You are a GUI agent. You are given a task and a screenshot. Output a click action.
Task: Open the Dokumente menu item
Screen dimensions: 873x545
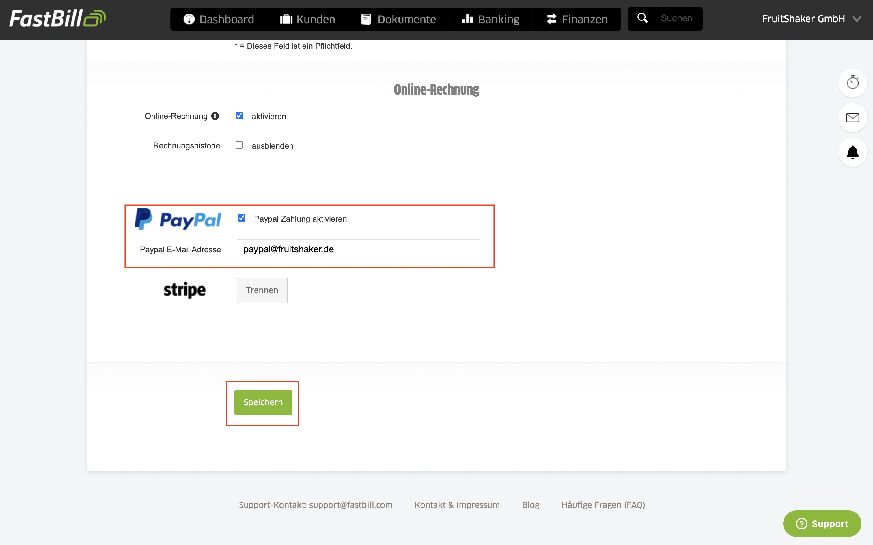[x=399, y=19]
